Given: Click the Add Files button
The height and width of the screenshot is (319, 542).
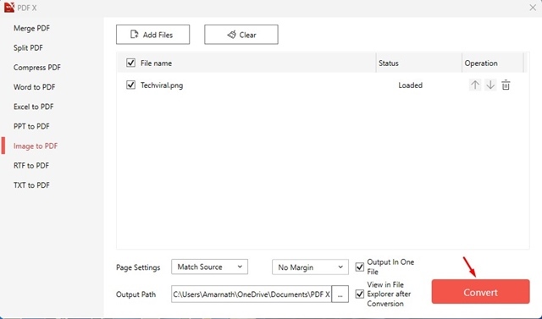Looking at the screenshot, I should pyautogui.click(x=152, y=35).
